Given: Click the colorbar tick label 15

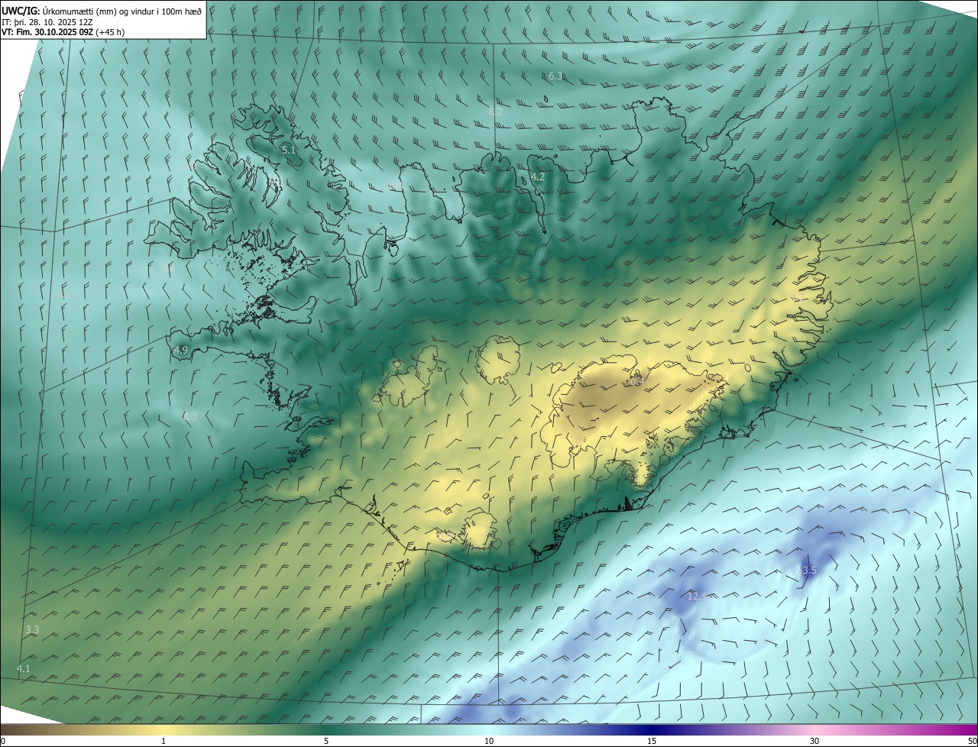Looking at the screenshot, I should click(x=652, y=742).
